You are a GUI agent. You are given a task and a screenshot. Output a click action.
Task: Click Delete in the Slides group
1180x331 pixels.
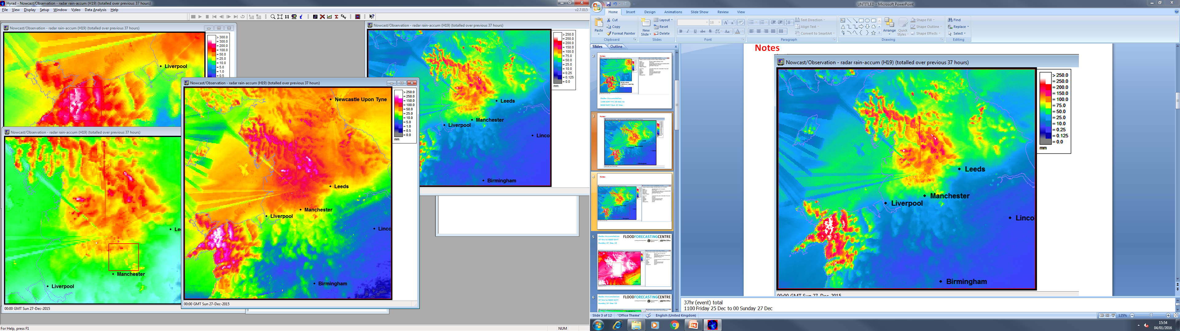pos(662,33)
